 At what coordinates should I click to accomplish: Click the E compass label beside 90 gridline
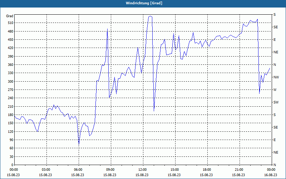(x=275, y=140)
